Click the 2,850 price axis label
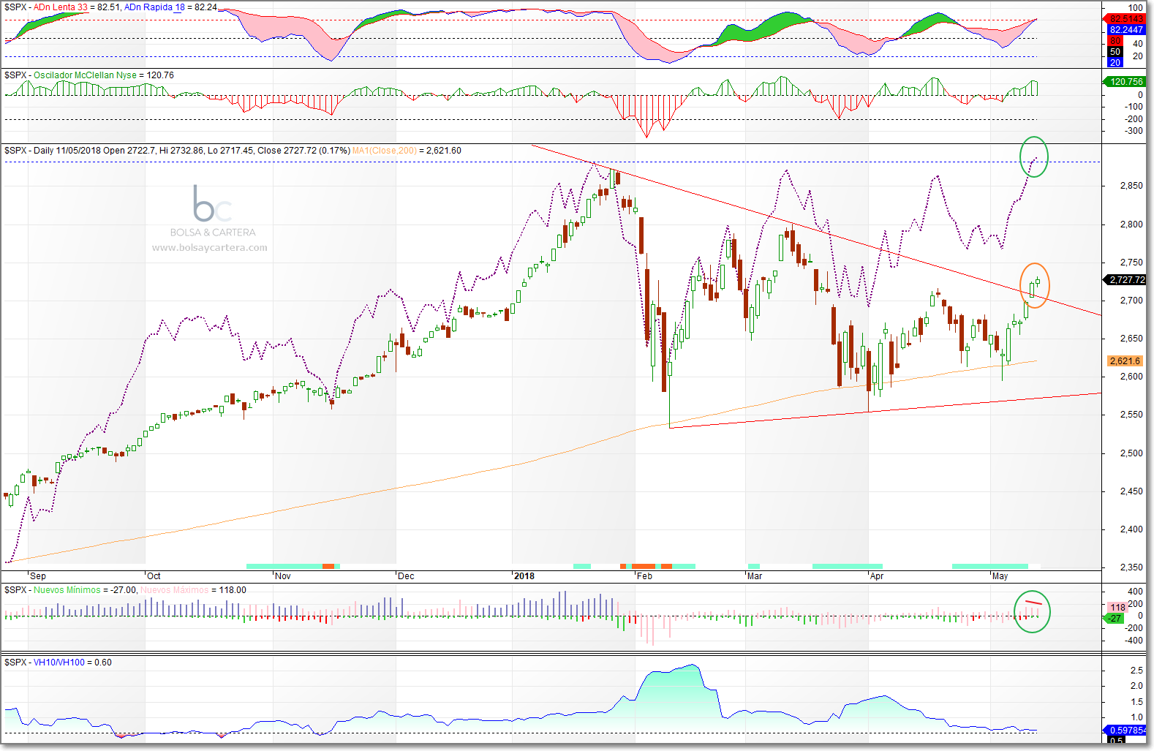Viewport: 1154px width, 751px height. point(1131,186)
